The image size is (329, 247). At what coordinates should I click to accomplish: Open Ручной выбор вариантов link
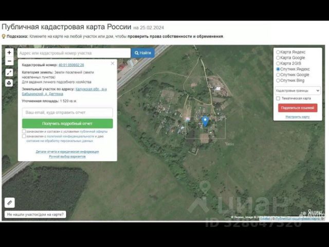(67, 156)
